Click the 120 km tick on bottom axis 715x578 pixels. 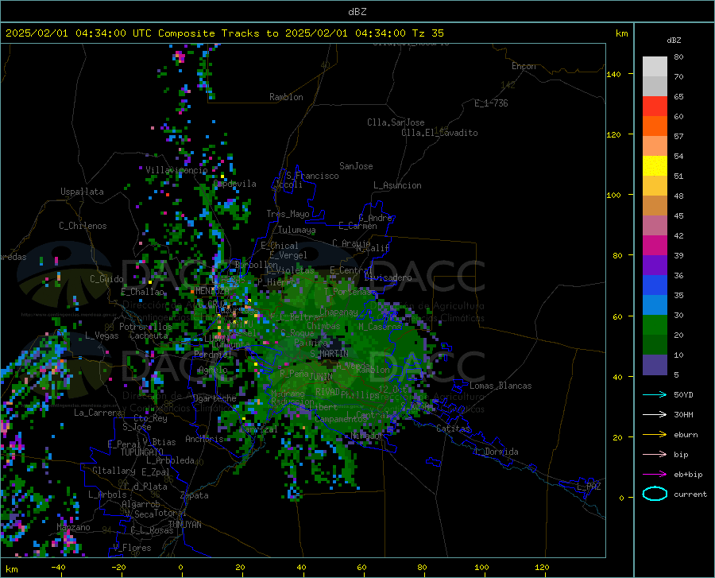[x=542, y=567]
